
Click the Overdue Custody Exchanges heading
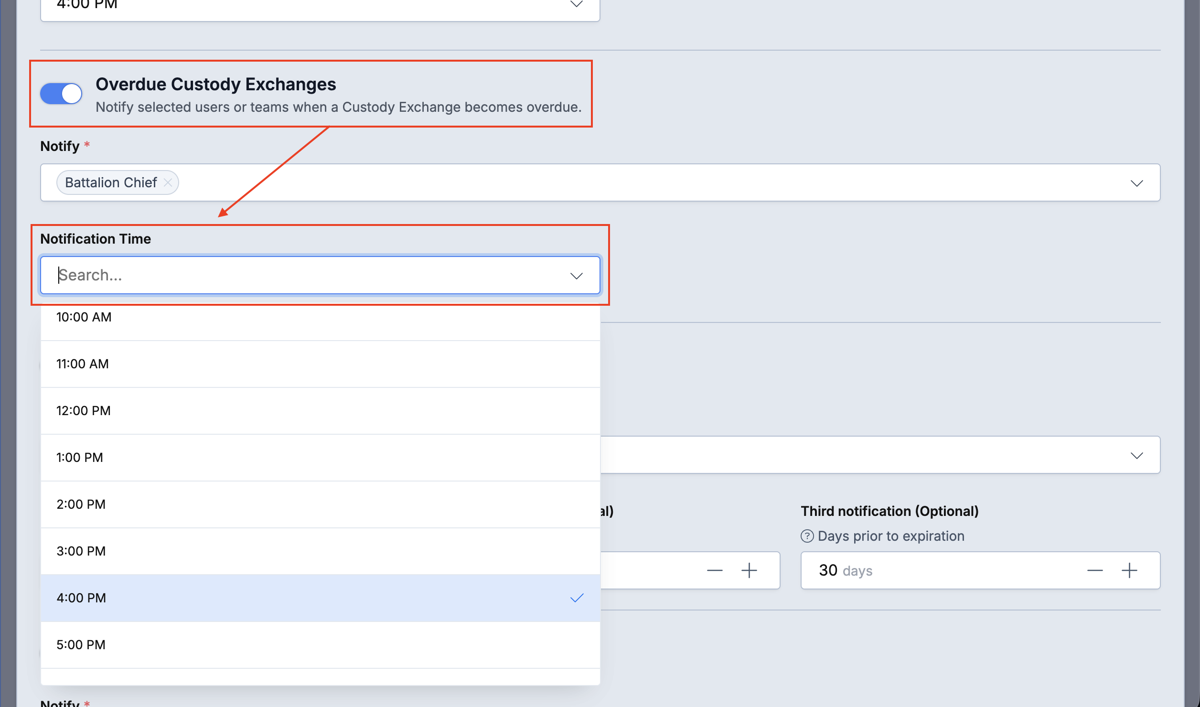pyautogui.click(x=216, y=84)
